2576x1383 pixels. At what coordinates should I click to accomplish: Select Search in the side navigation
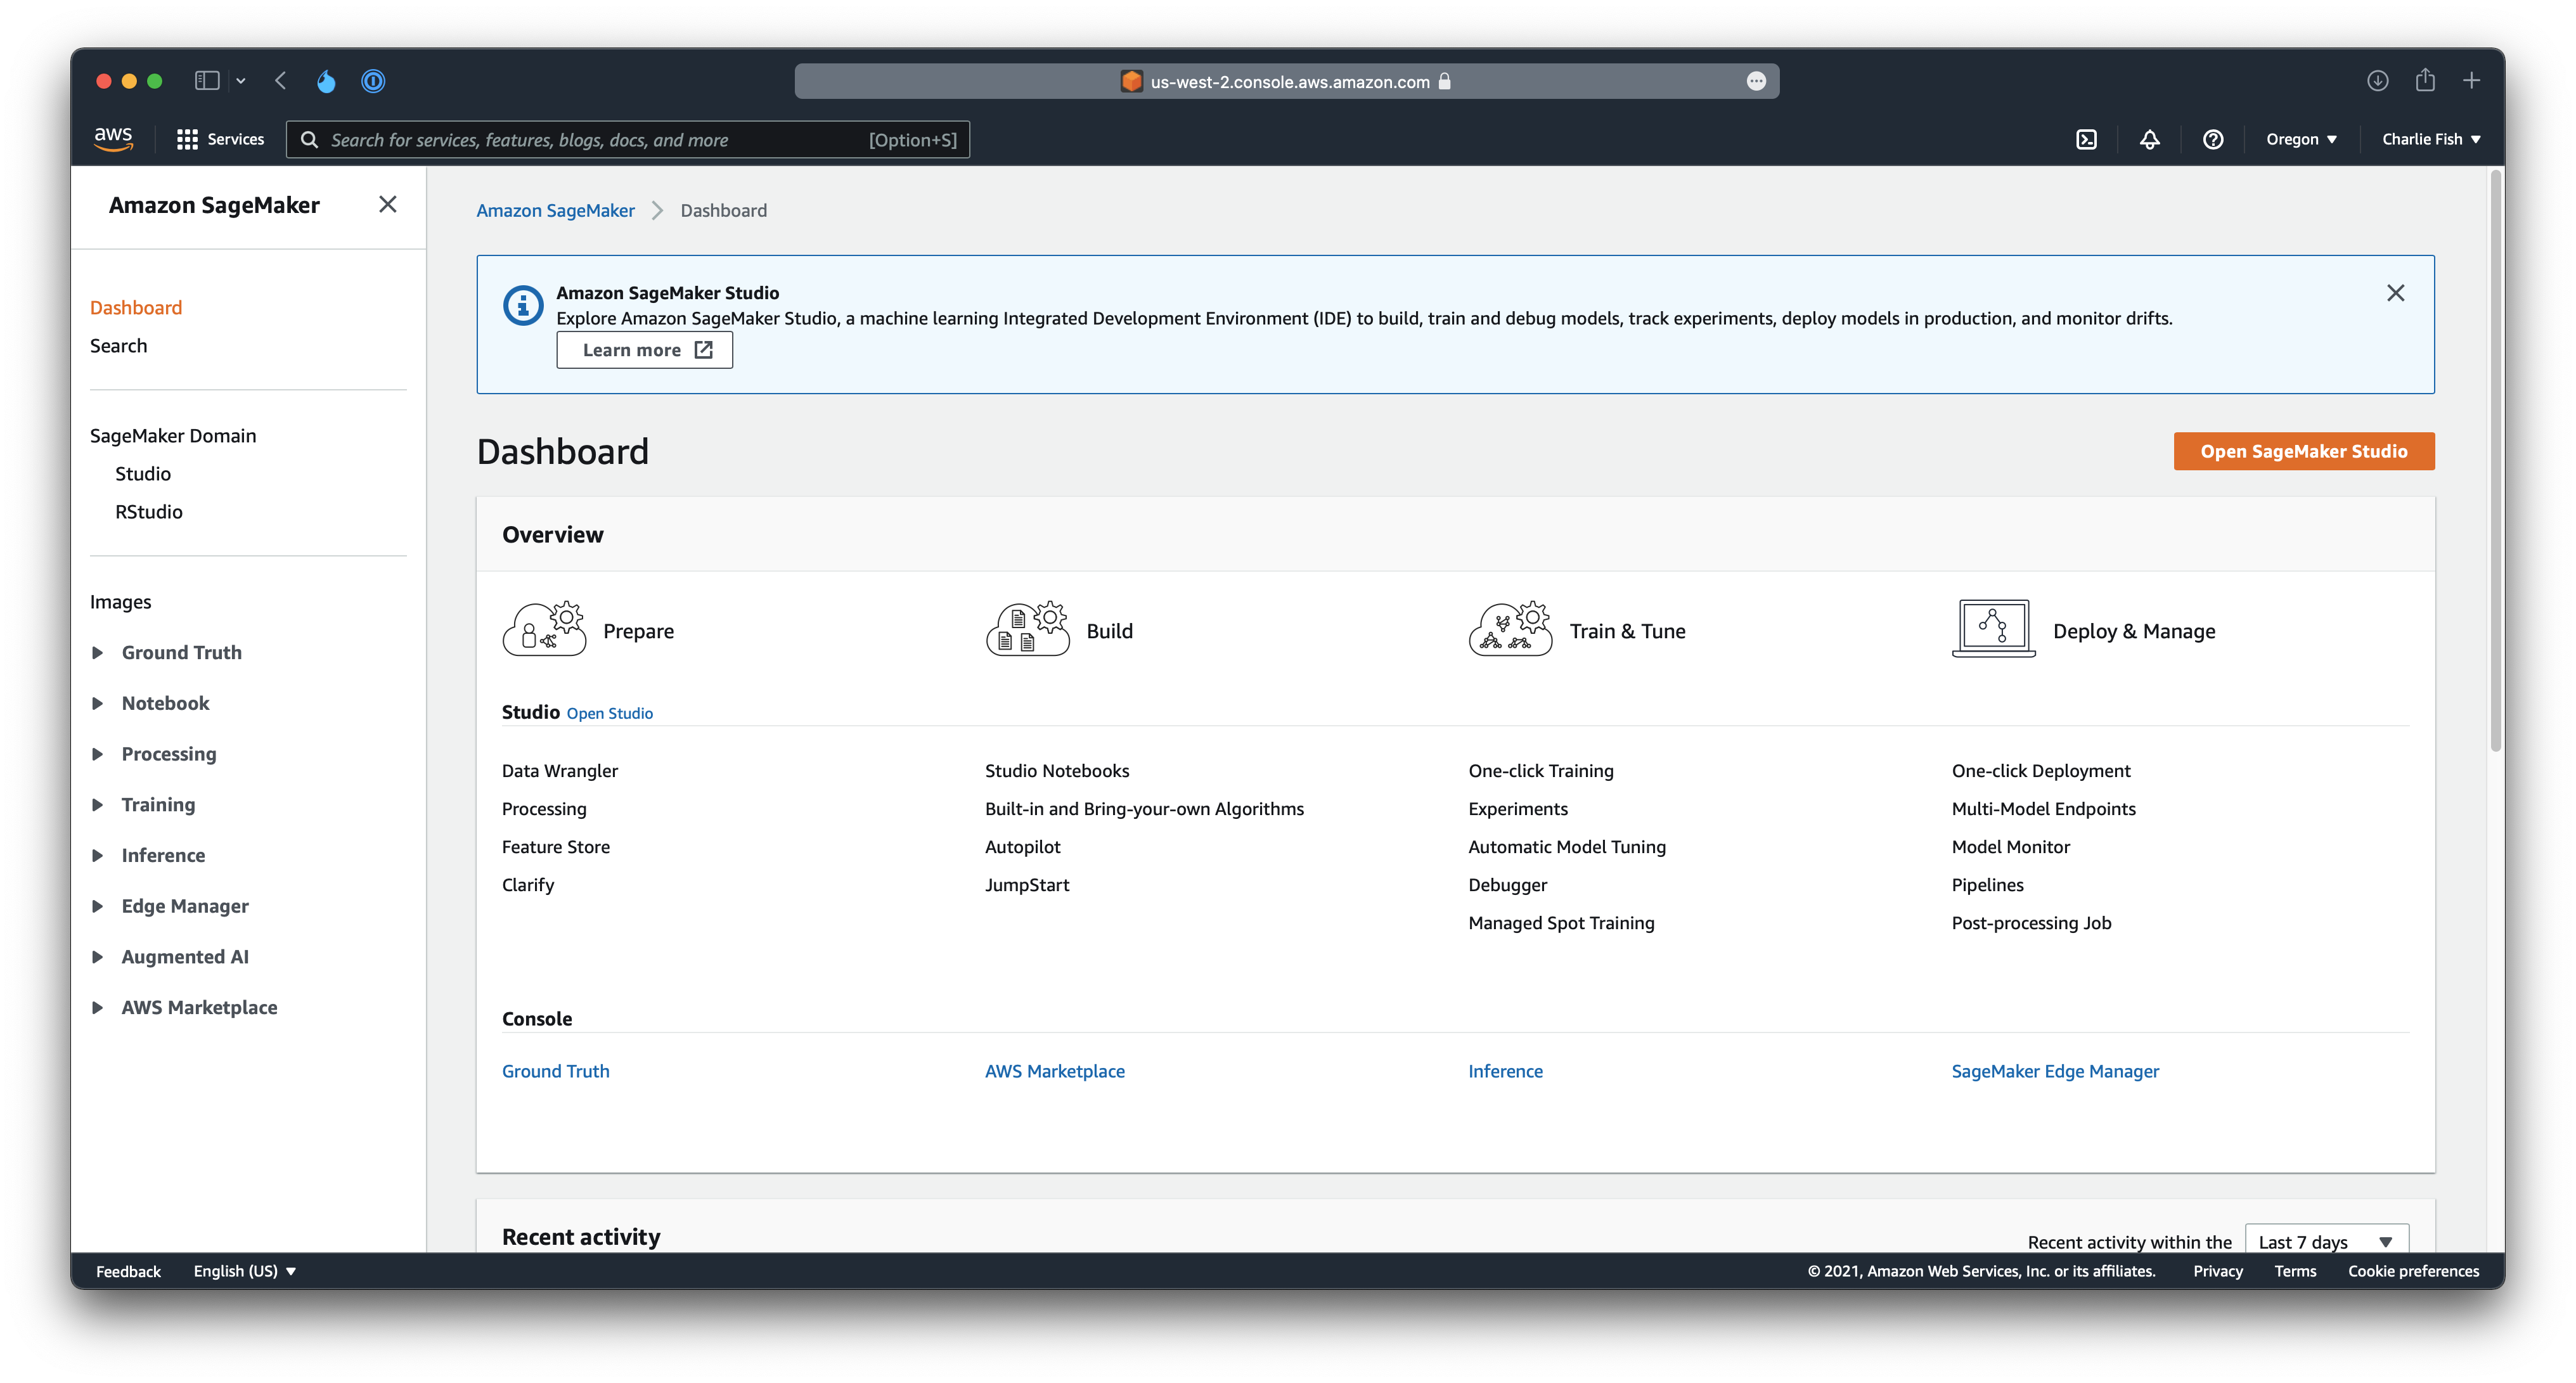coord(118,345)
